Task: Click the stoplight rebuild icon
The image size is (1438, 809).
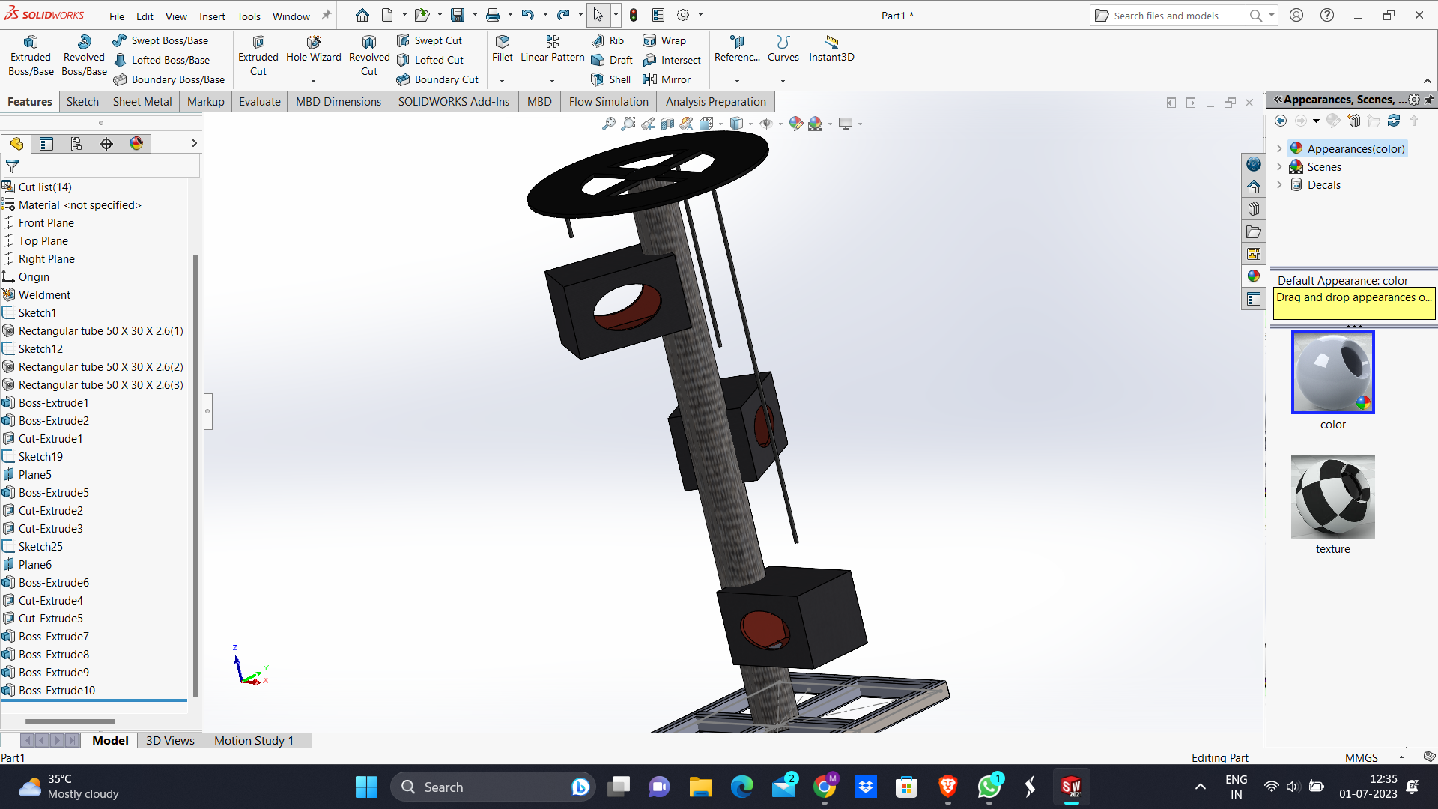Action: tap(634, 15)
